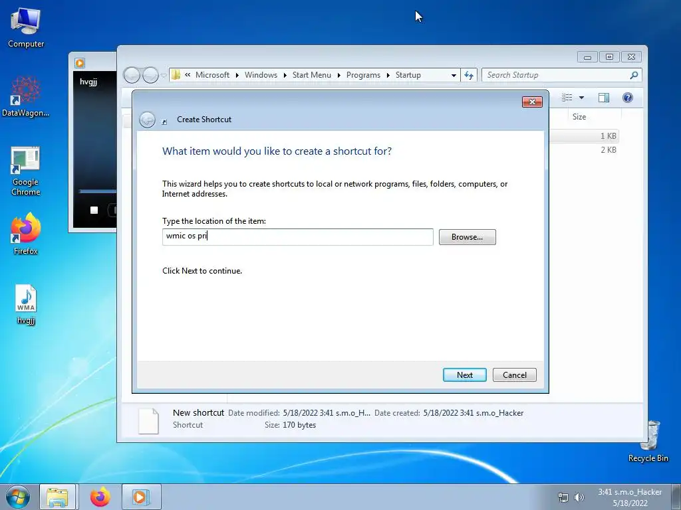Select the Programs breadcrumb segment
The width and height of the screenshot is (681, 510).
point(363,75)
